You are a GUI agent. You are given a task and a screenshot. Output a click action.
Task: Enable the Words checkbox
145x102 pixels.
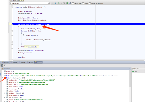90,3
